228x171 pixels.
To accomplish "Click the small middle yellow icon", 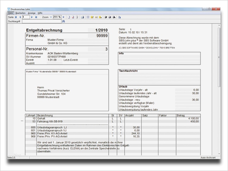I will 96,17.
